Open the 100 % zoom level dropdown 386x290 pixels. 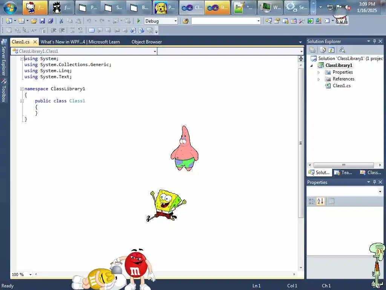pyautogui.click(x=31, y=275)
